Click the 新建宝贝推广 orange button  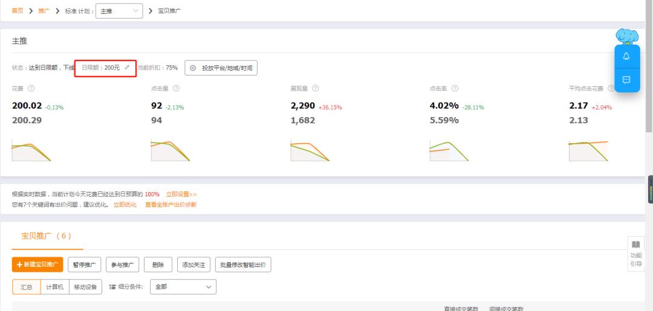tap(37, 265)
